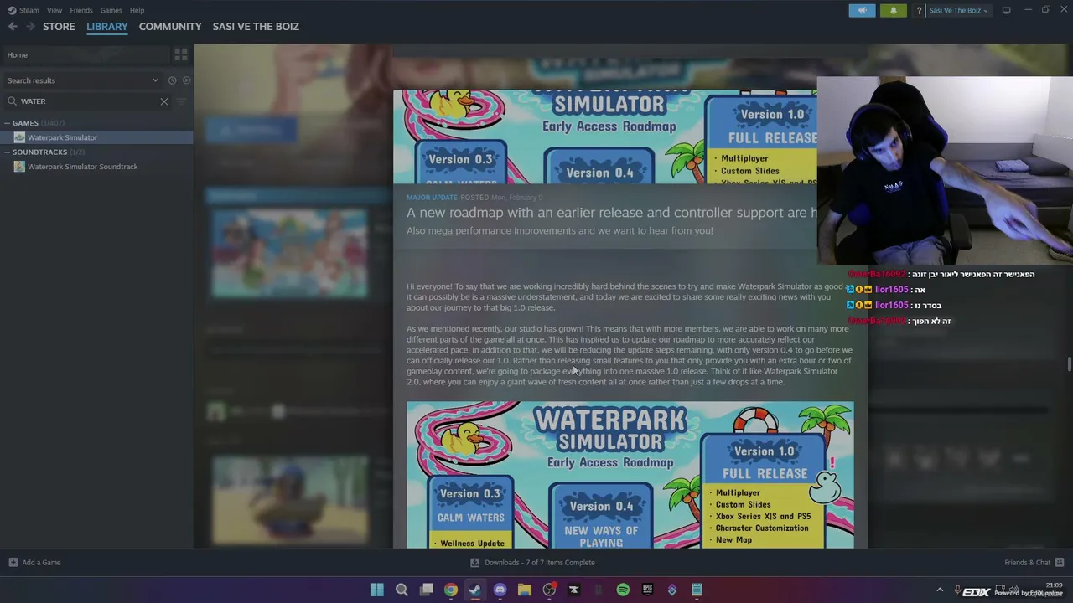Open the Help menu

pos(137,10)
